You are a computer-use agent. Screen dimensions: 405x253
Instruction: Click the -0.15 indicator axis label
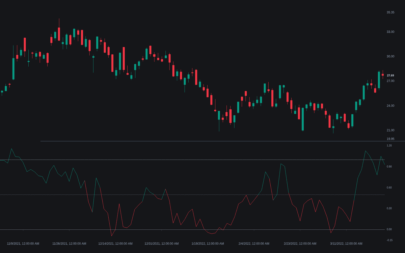tap(389, 240)
